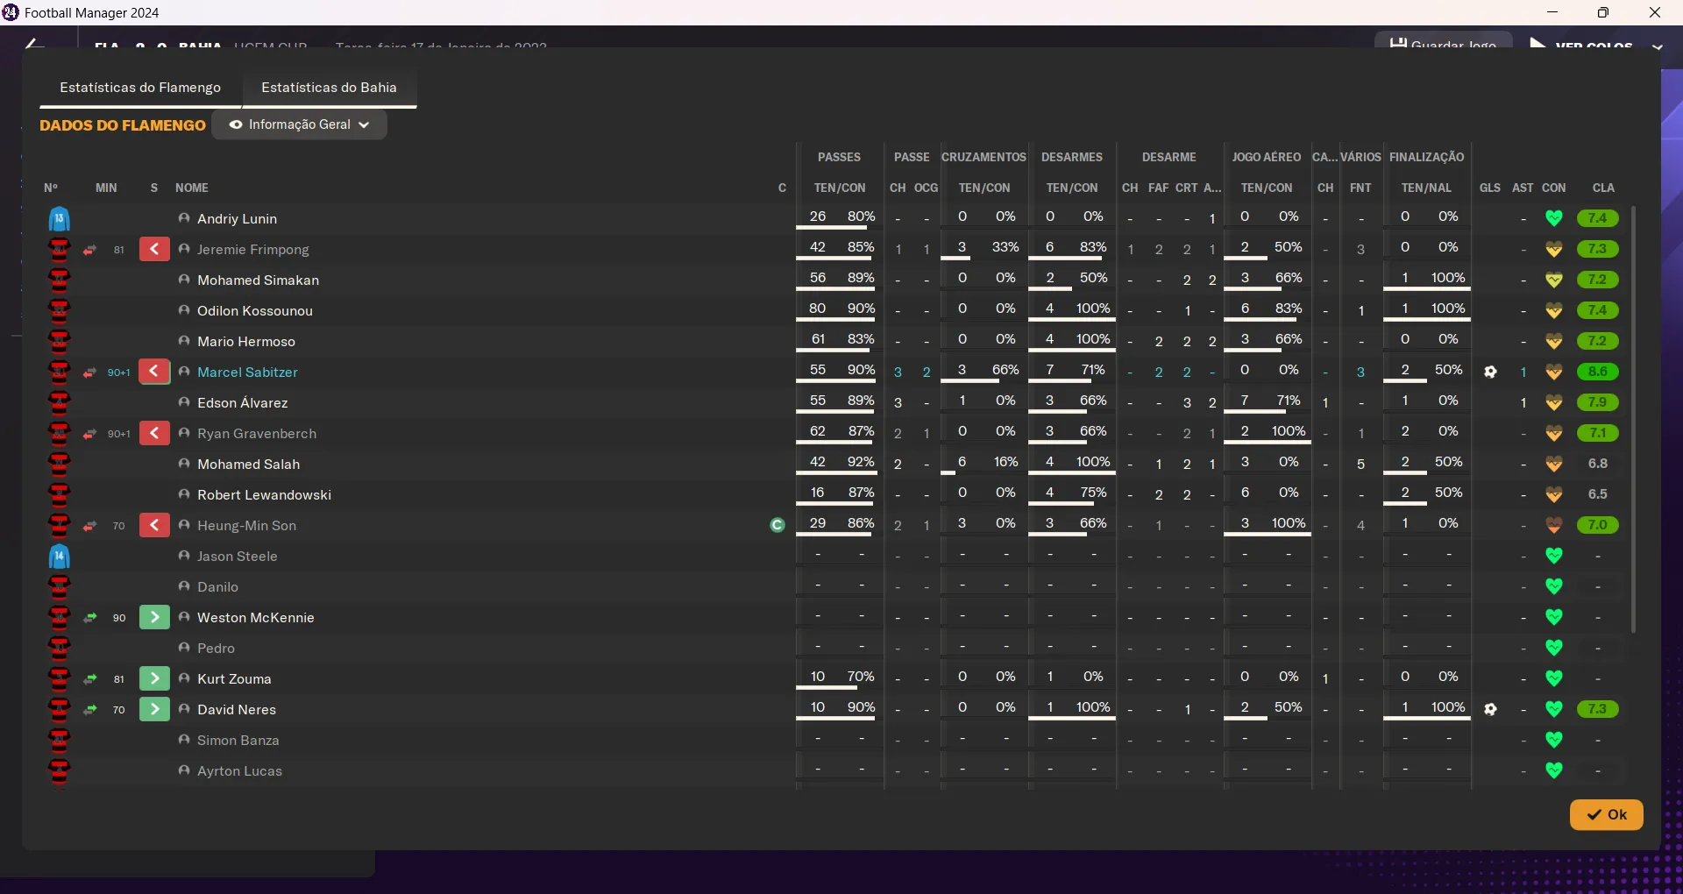Click Lewandowski's 6.5 rating
Viewport: 1683px width, 894px height.
(x=1597, y=494)
